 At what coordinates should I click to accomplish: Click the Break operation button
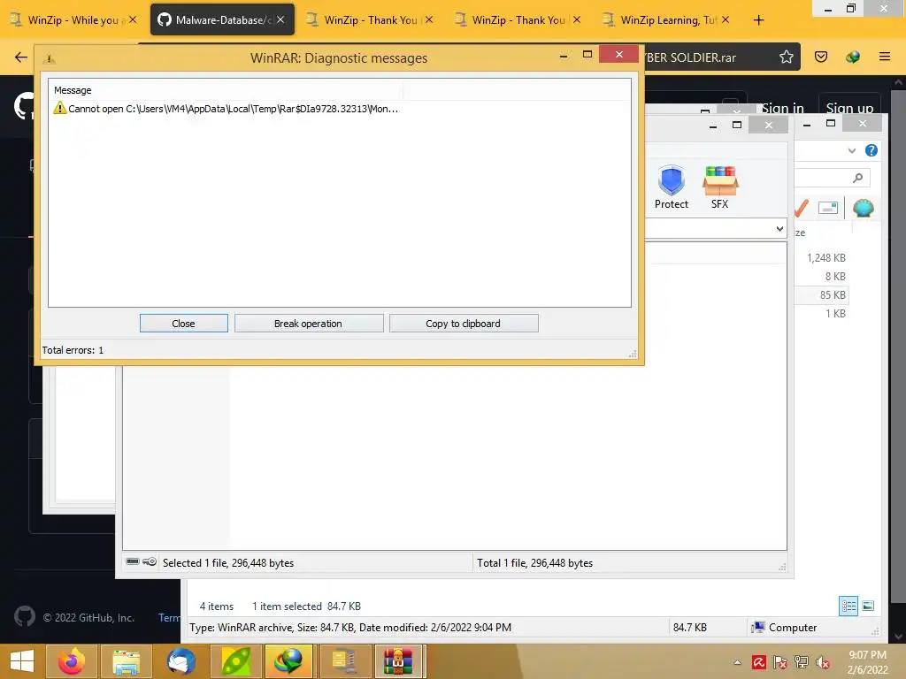309,324
